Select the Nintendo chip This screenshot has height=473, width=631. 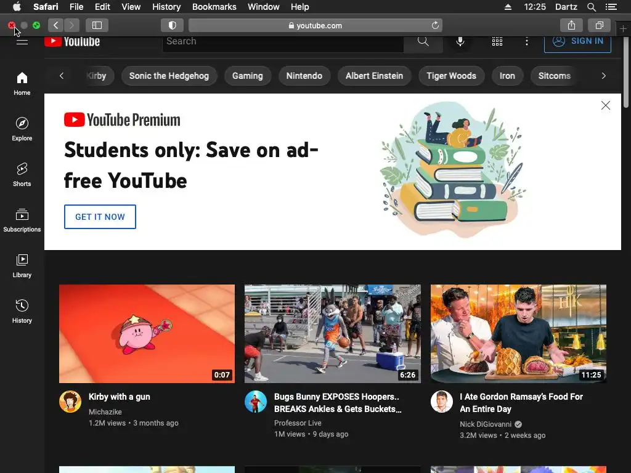304,76
